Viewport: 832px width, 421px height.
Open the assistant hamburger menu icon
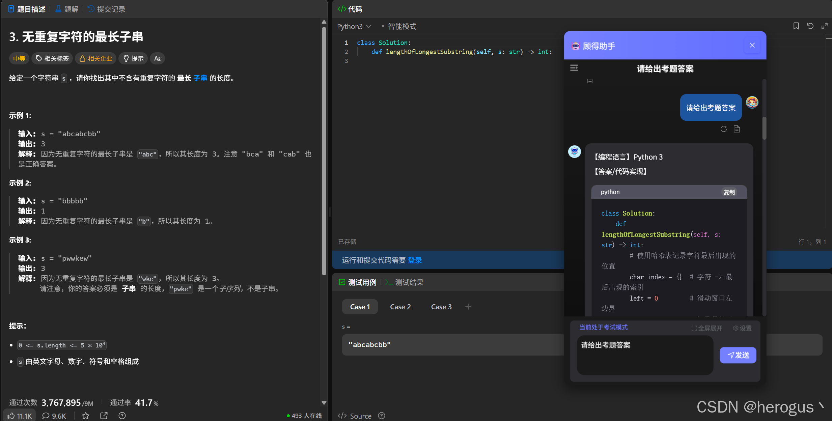coord(574,68)
